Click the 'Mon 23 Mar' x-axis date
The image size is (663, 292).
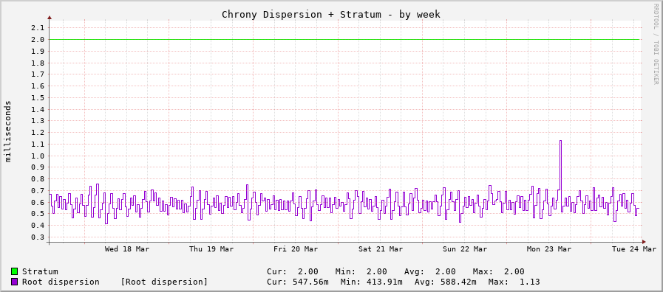pyautogui.click(x=549, y=249)
